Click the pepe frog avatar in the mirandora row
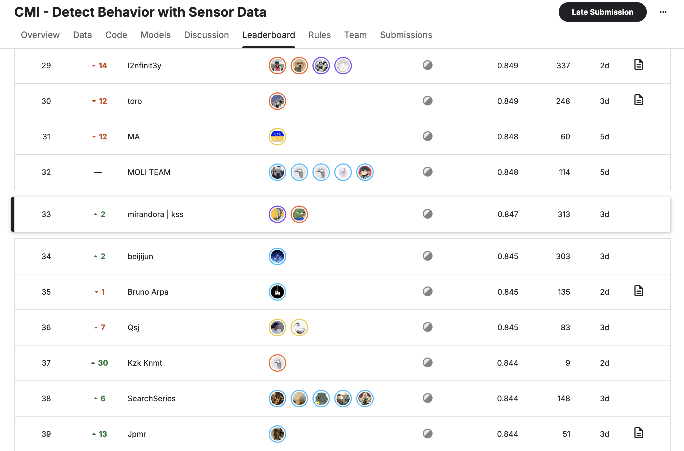The height and width of the screenshot is (451, 684). [x=299, y=214]
